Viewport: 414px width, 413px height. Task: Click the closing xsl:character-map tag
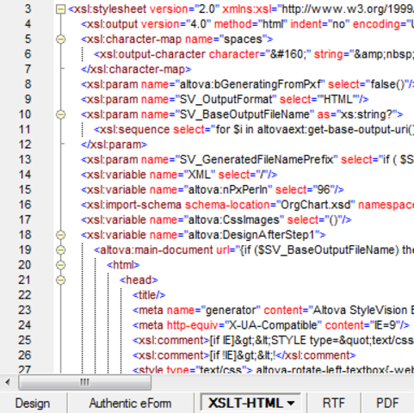[136, 69]
